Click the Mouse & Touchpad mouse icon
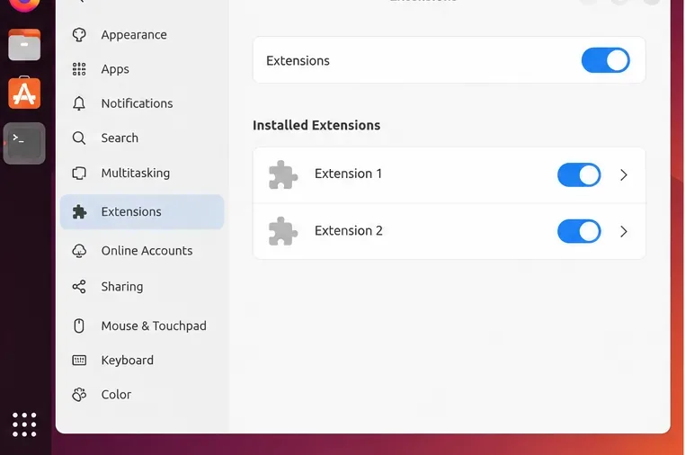The height and width of the screenshot is (455, 685). (x=79, y=326)
